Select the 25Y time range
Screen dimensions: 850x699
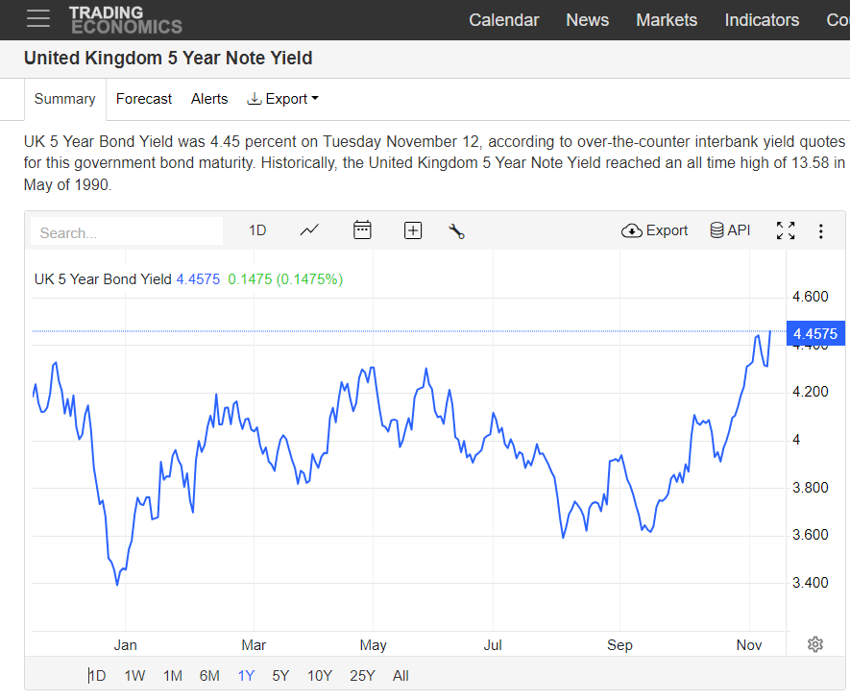[362, 676]
